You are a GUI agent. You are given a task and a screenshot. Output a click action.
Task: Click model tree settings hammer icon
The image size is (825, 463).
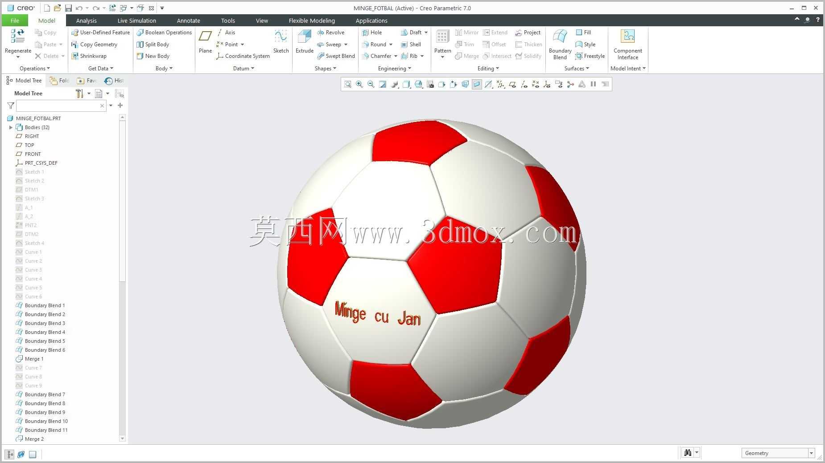point(79,93)
